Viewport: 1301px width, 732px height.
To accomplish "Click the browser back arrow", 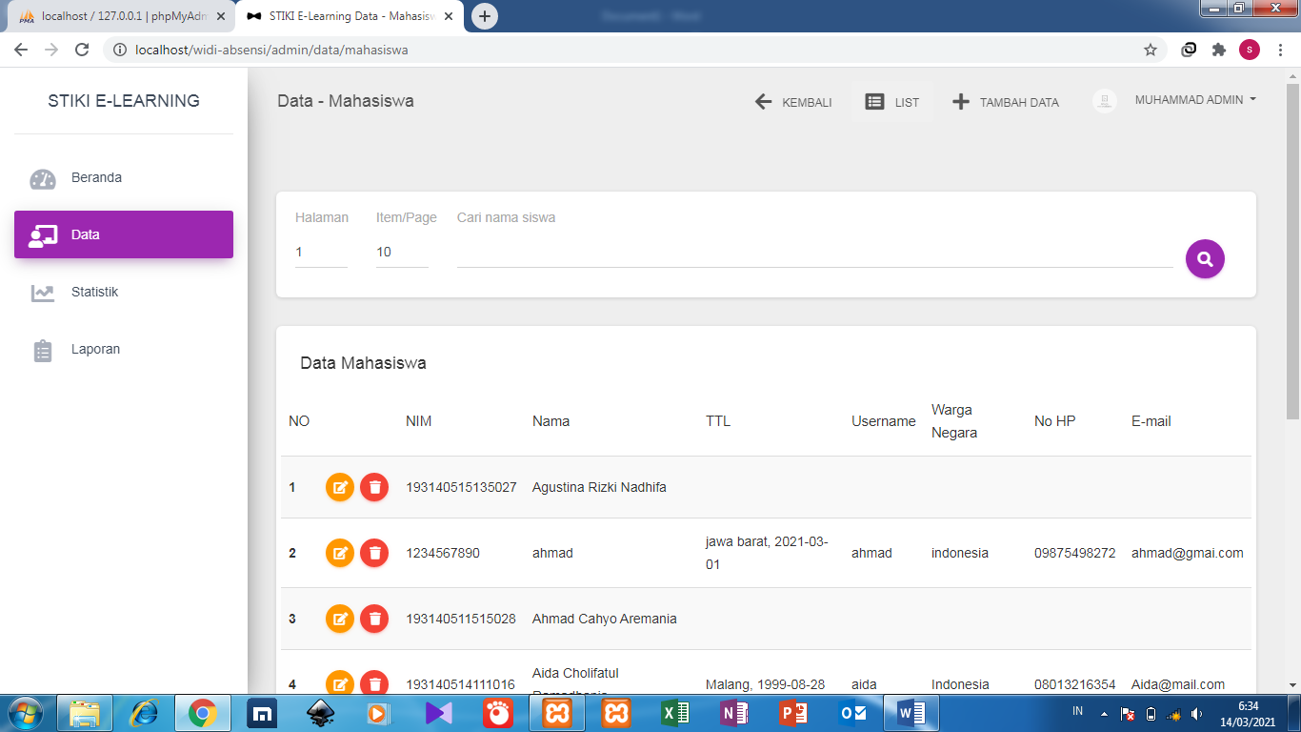I will click(21, 50).
